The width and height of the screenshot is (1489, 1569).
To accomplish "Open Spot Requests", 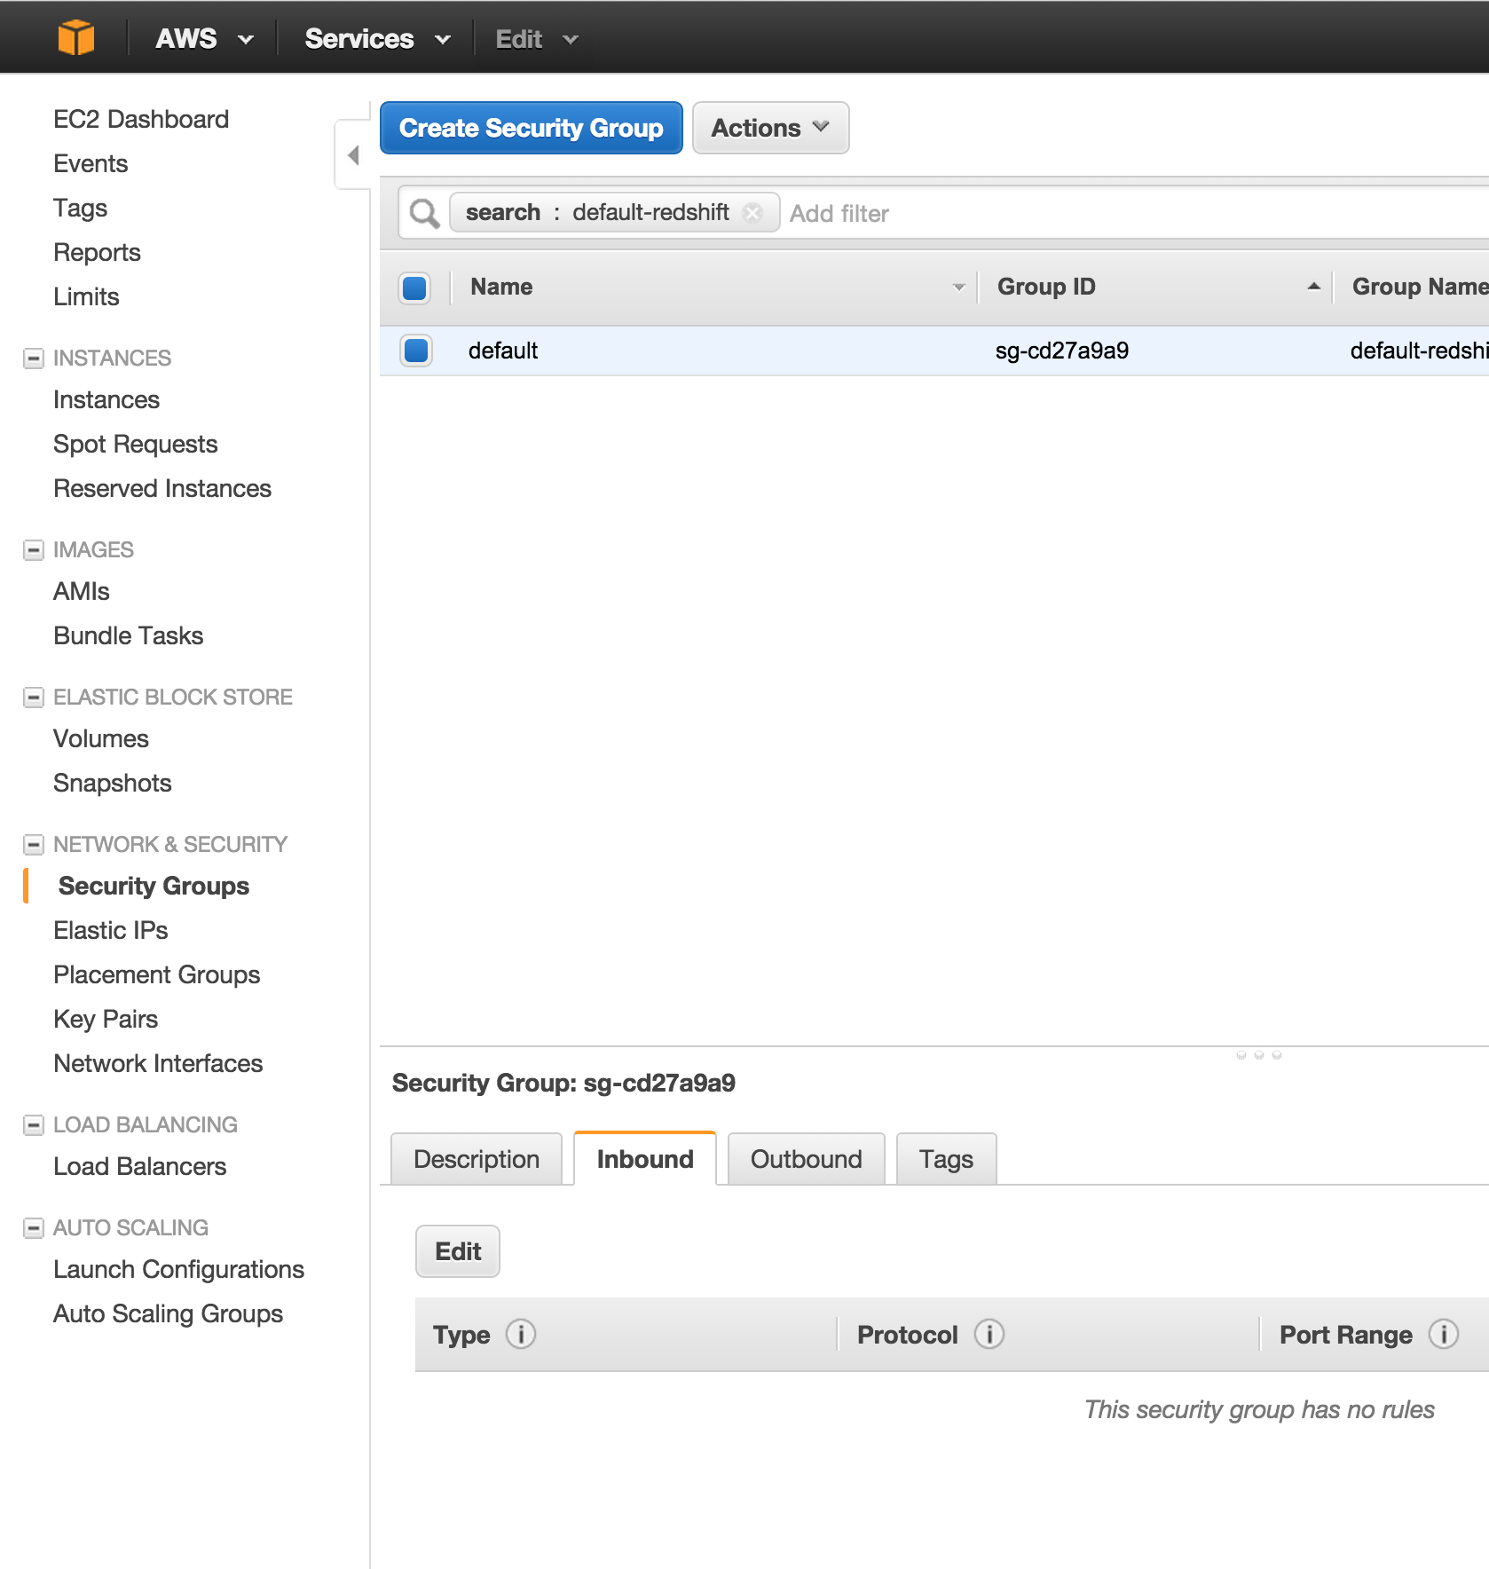I will [x=135, y=444].
